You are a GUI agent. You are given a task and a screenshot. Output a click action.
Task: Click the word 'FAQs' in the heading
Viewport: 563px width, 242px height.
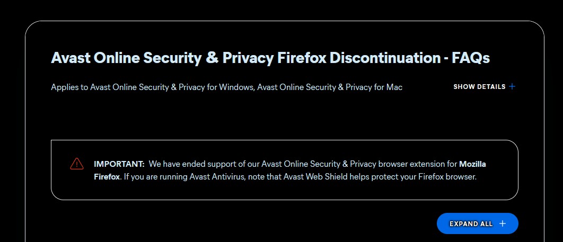470,58
